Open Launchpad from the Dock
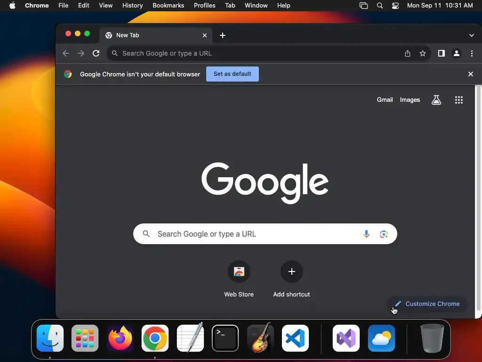The height and width of the screenshot is (362, 482). point(85,338)
